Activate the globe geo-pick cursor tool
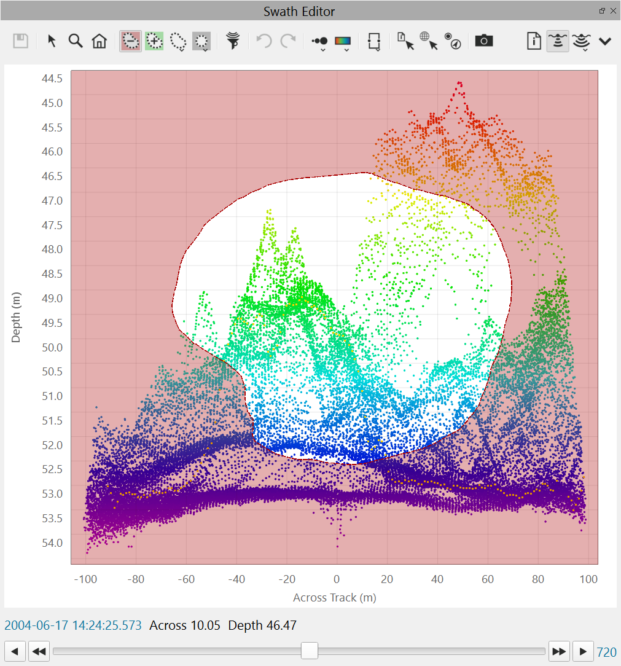The width and height of the screenshot is (621, 666). point(428,41)
